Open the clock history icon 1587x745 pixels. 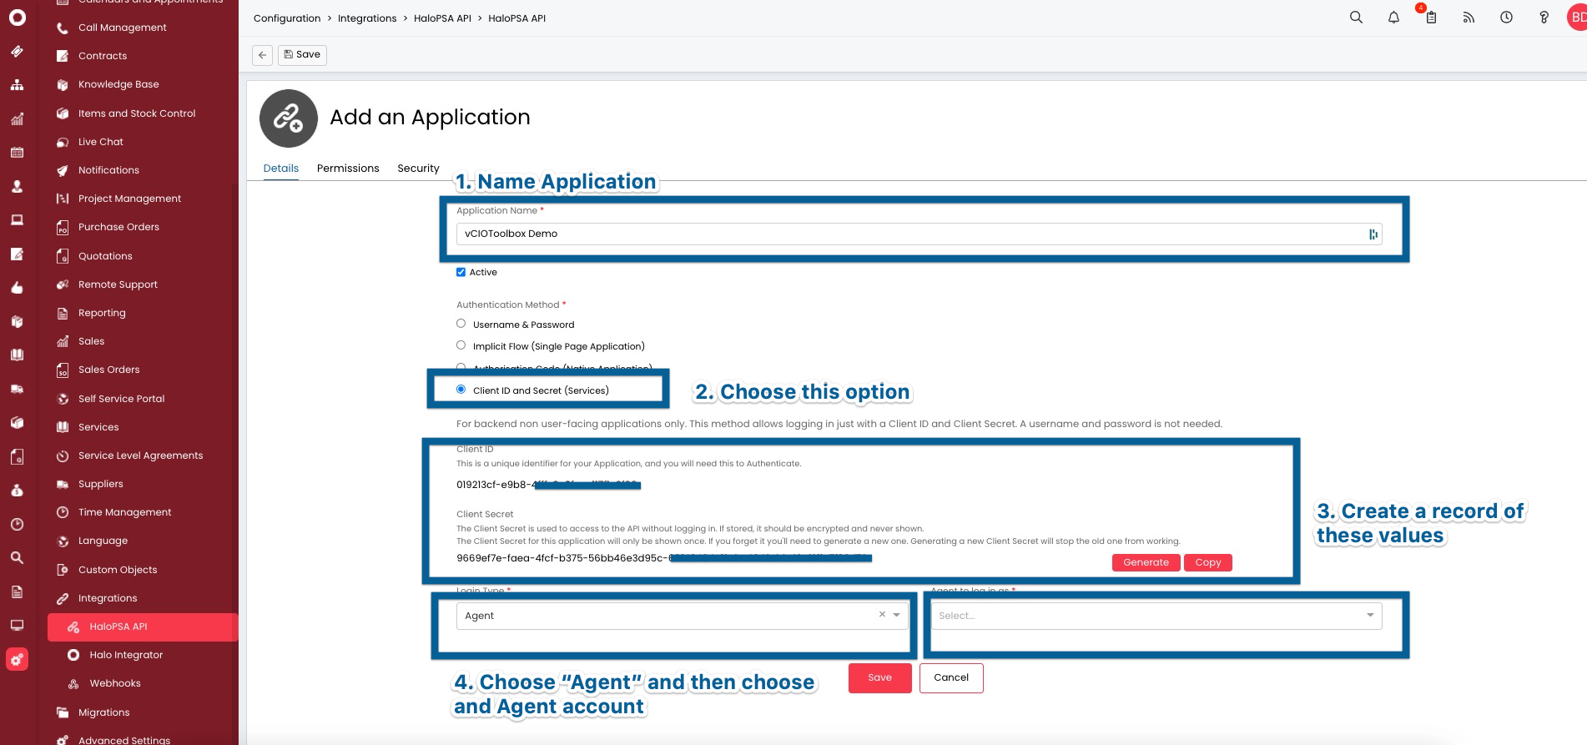tap(1506, 18)
